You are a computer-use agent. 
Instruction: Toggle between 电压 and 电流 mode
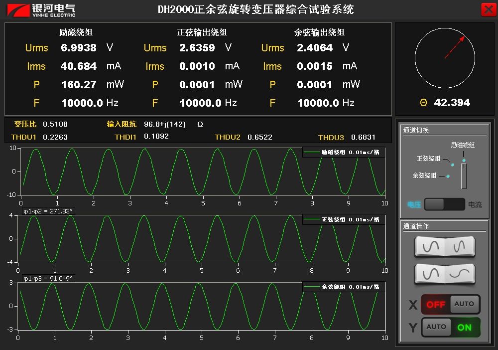(444, 204)
